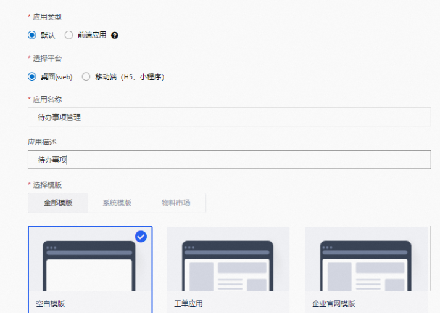The width and height of the screenshot is (440, 313).
Task: Select the 工单应用 template thumbnail
Action: pyautogui.click(x=228, y=259)
